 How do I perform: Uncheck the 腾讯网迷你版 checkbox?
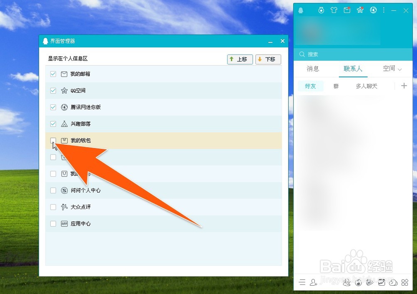click(x=53, y=107)
